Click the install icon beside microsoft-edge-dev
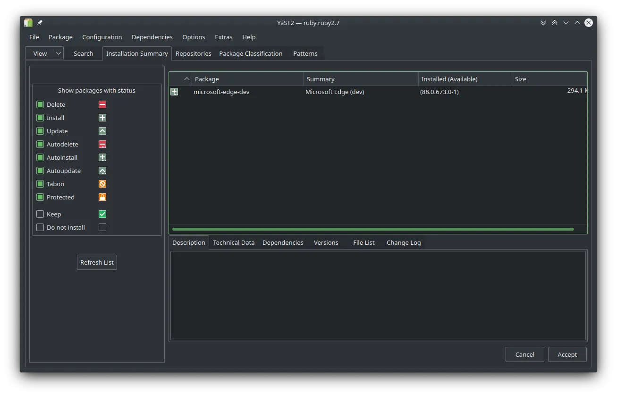This screenshot has width=617, height=396. (x=174, y=92)
